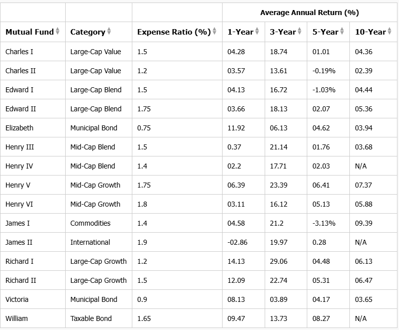The height and width of the screenshot is (330, 399).
Task: Click the Expense Ratio sort arrows icon
Action: point(215,32)
